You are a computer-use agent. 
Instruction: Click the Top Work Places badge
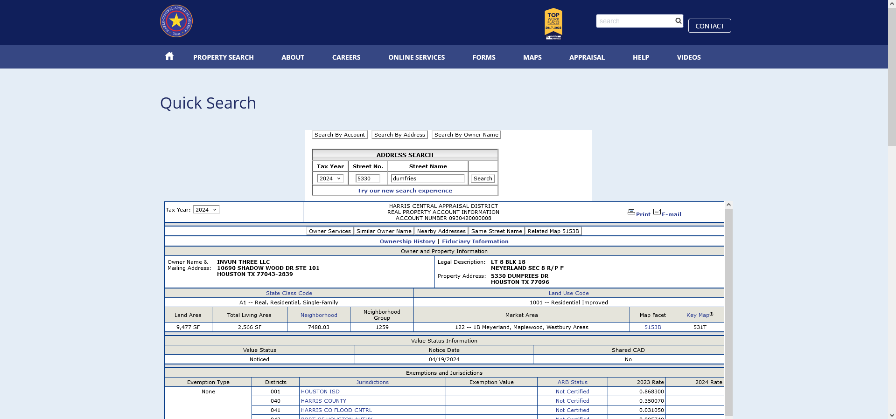point(553,23)
